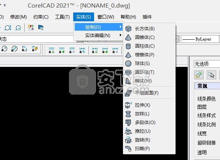The height and width of the screenshot is (160, 220).
Task: Apply the locked diameter constraint icon
Action: click(14, 49)
